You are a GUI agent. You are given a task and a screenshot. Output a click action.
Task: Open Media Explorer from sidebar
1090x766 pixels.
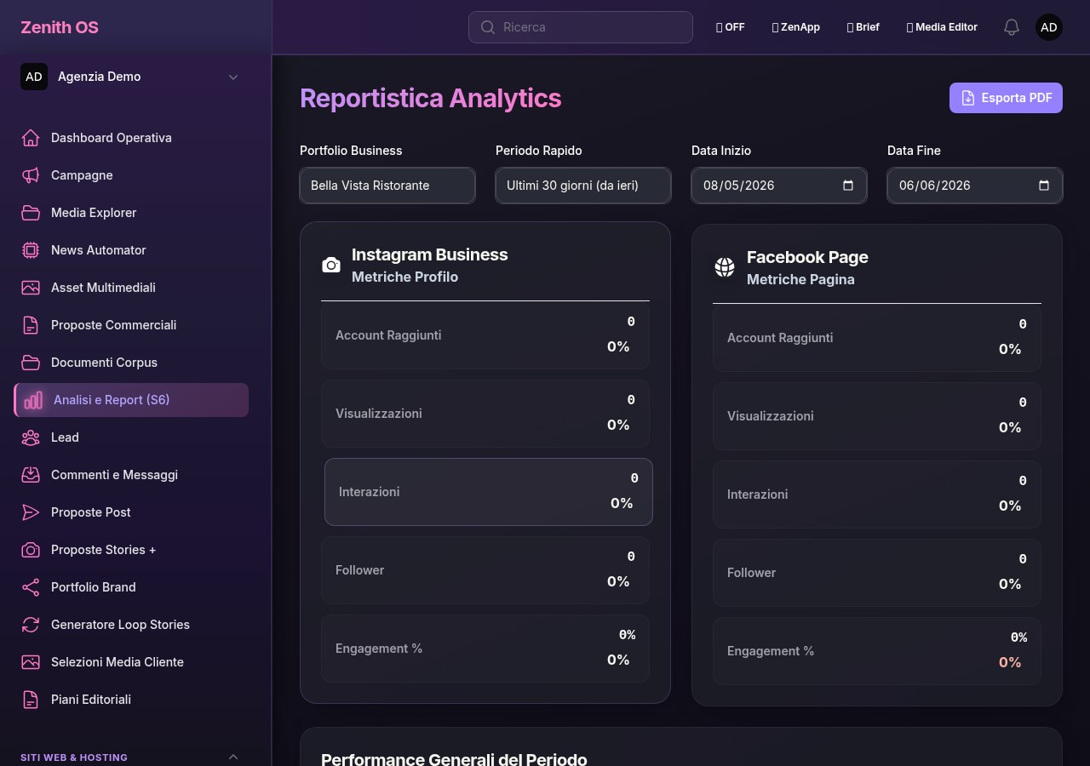point(131,213)
